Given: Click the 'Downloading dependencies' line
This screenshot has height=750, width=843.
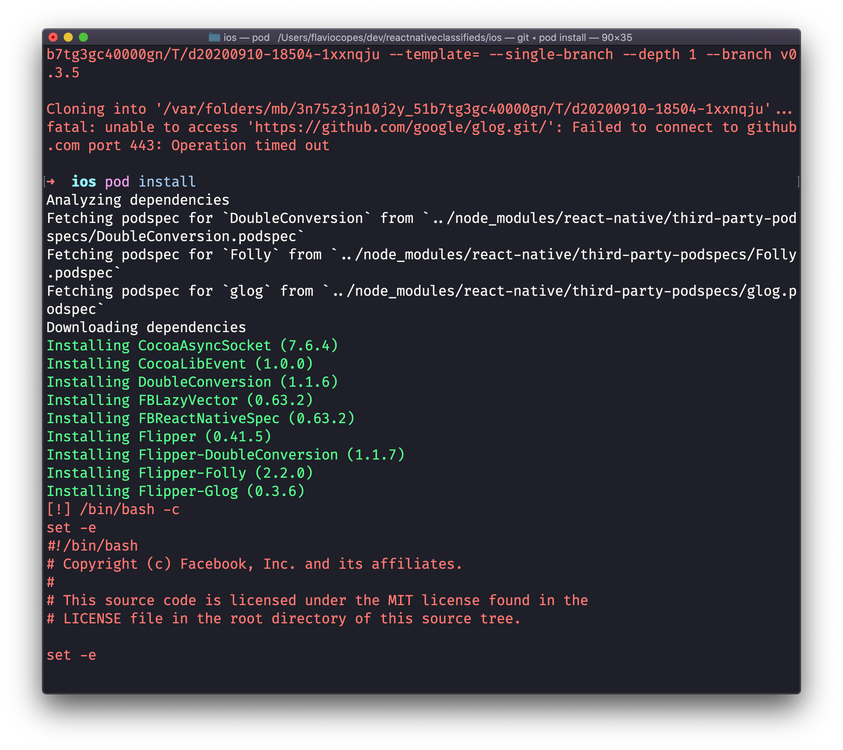Looking at the screenshot, I should pyautogui.click(x=146, y=327).
